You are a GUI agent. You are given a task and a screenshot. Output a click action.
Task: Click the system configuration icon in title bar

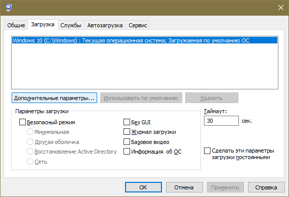(8, 8)
